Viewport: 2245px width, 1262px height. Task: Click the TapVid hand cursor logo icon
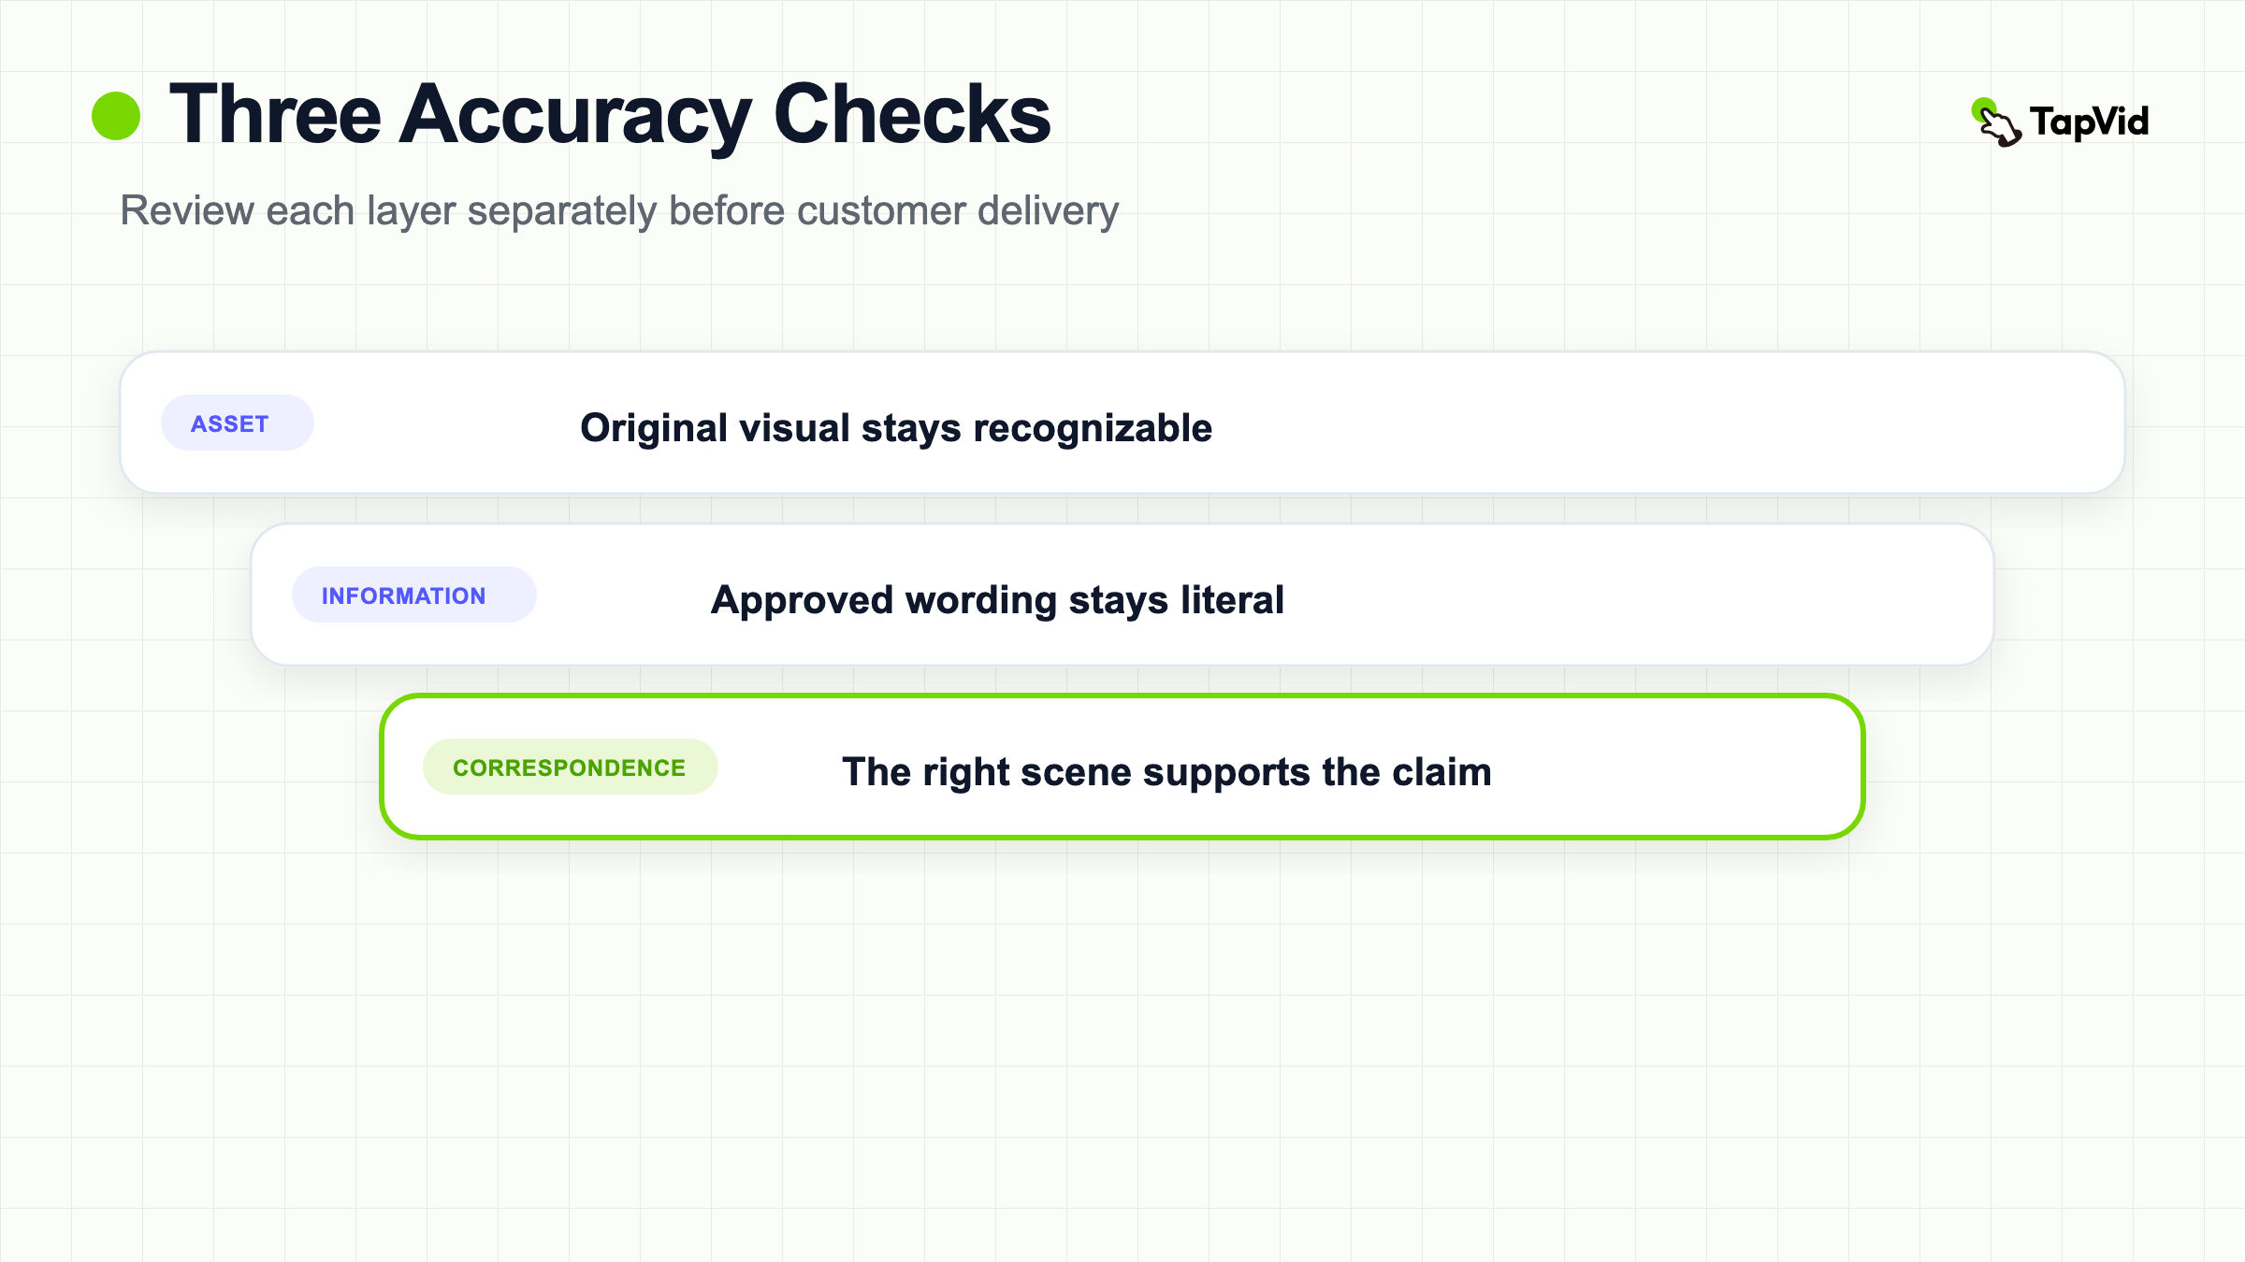click(x=1996, y=122)
